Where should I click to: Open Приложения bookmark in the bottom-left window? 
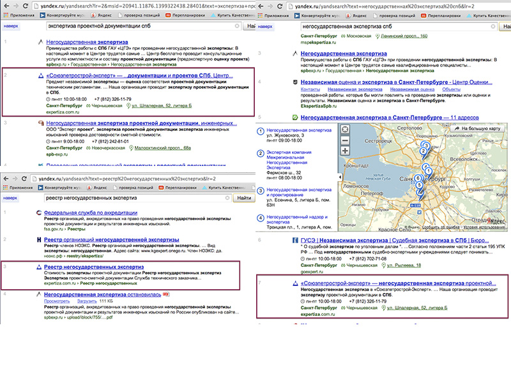(x=18, y=188)
